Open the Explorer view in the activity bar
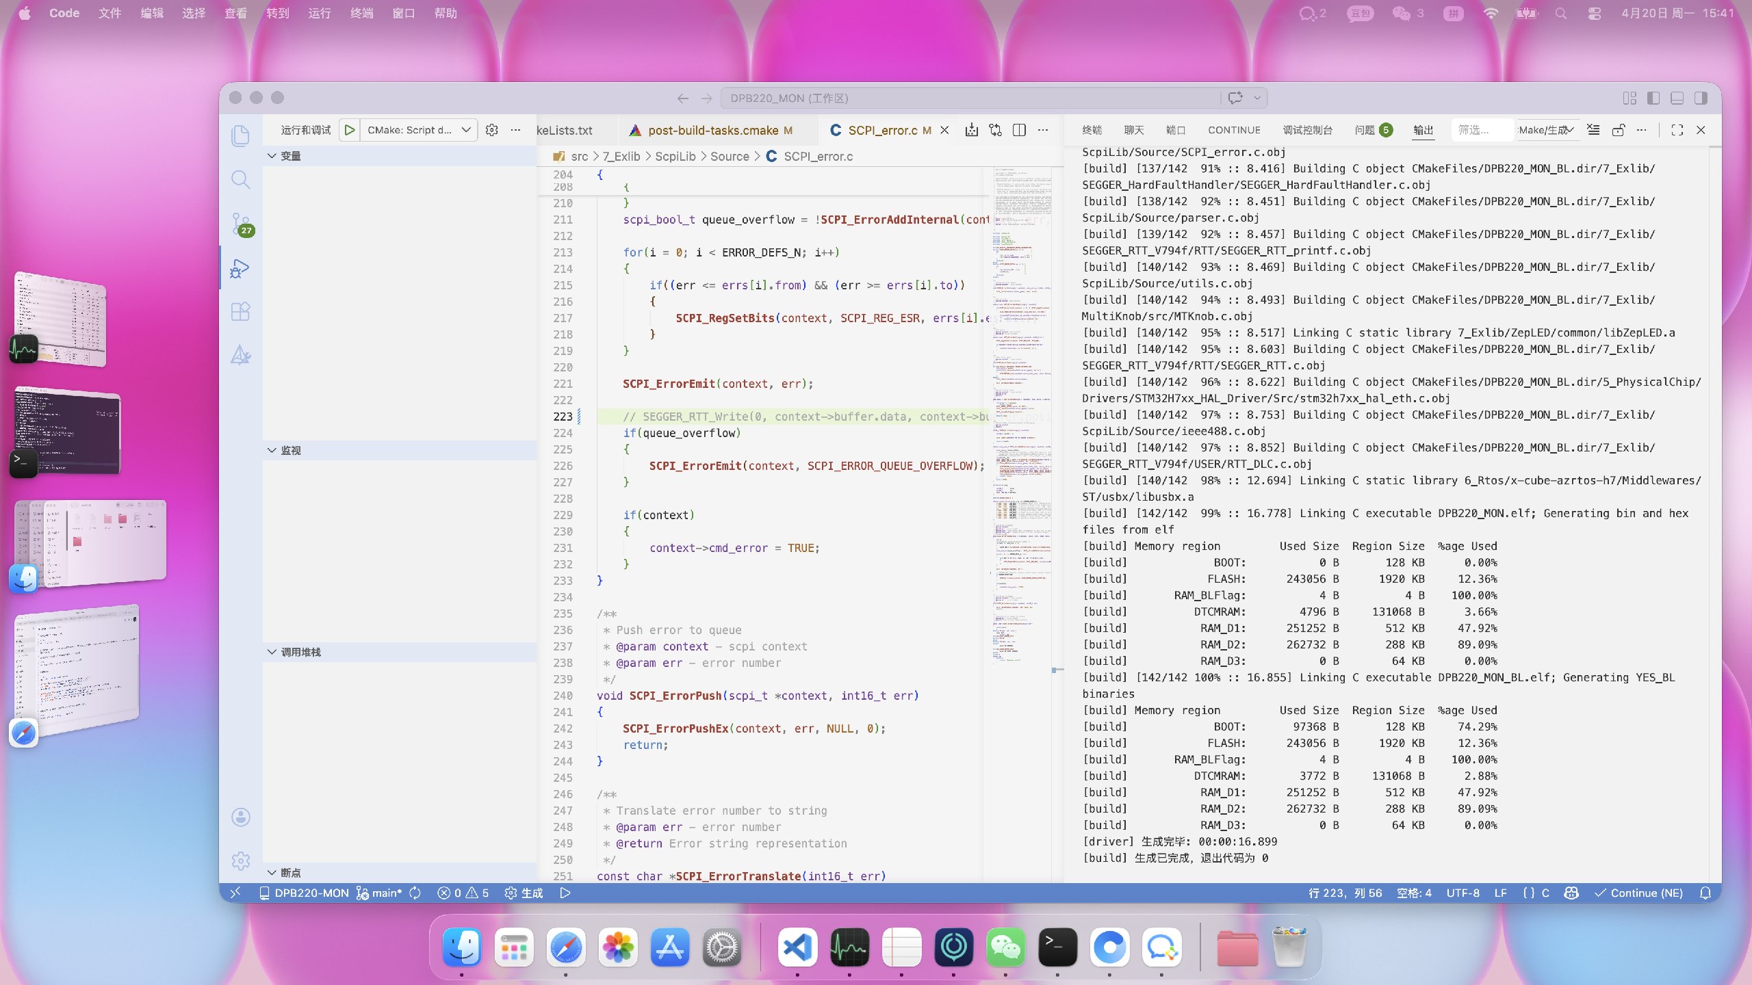The height and width of the screenshot is (985, 1752). point(240,135)
